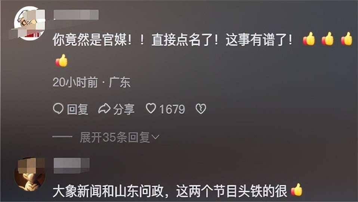Click thumbs-up emoji on comment's second line
The width and height of the screenshot is (358, 202).
coord(62,61)
